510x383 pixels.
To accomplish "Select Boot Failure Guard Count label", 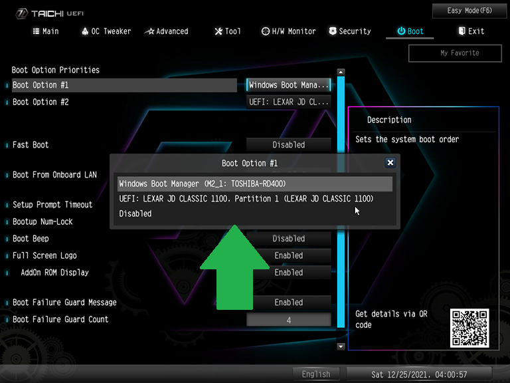I will point(60,319).
